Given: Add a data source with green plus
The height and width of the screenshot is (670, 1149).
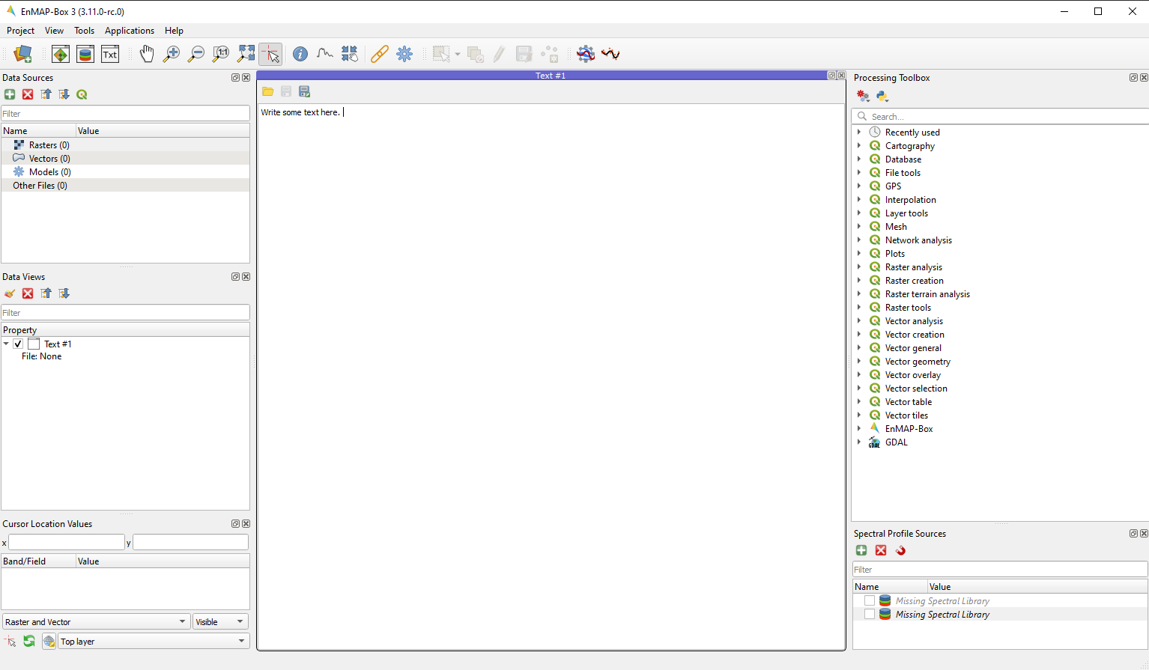Looking at the screenshot, I should [10, 94].
